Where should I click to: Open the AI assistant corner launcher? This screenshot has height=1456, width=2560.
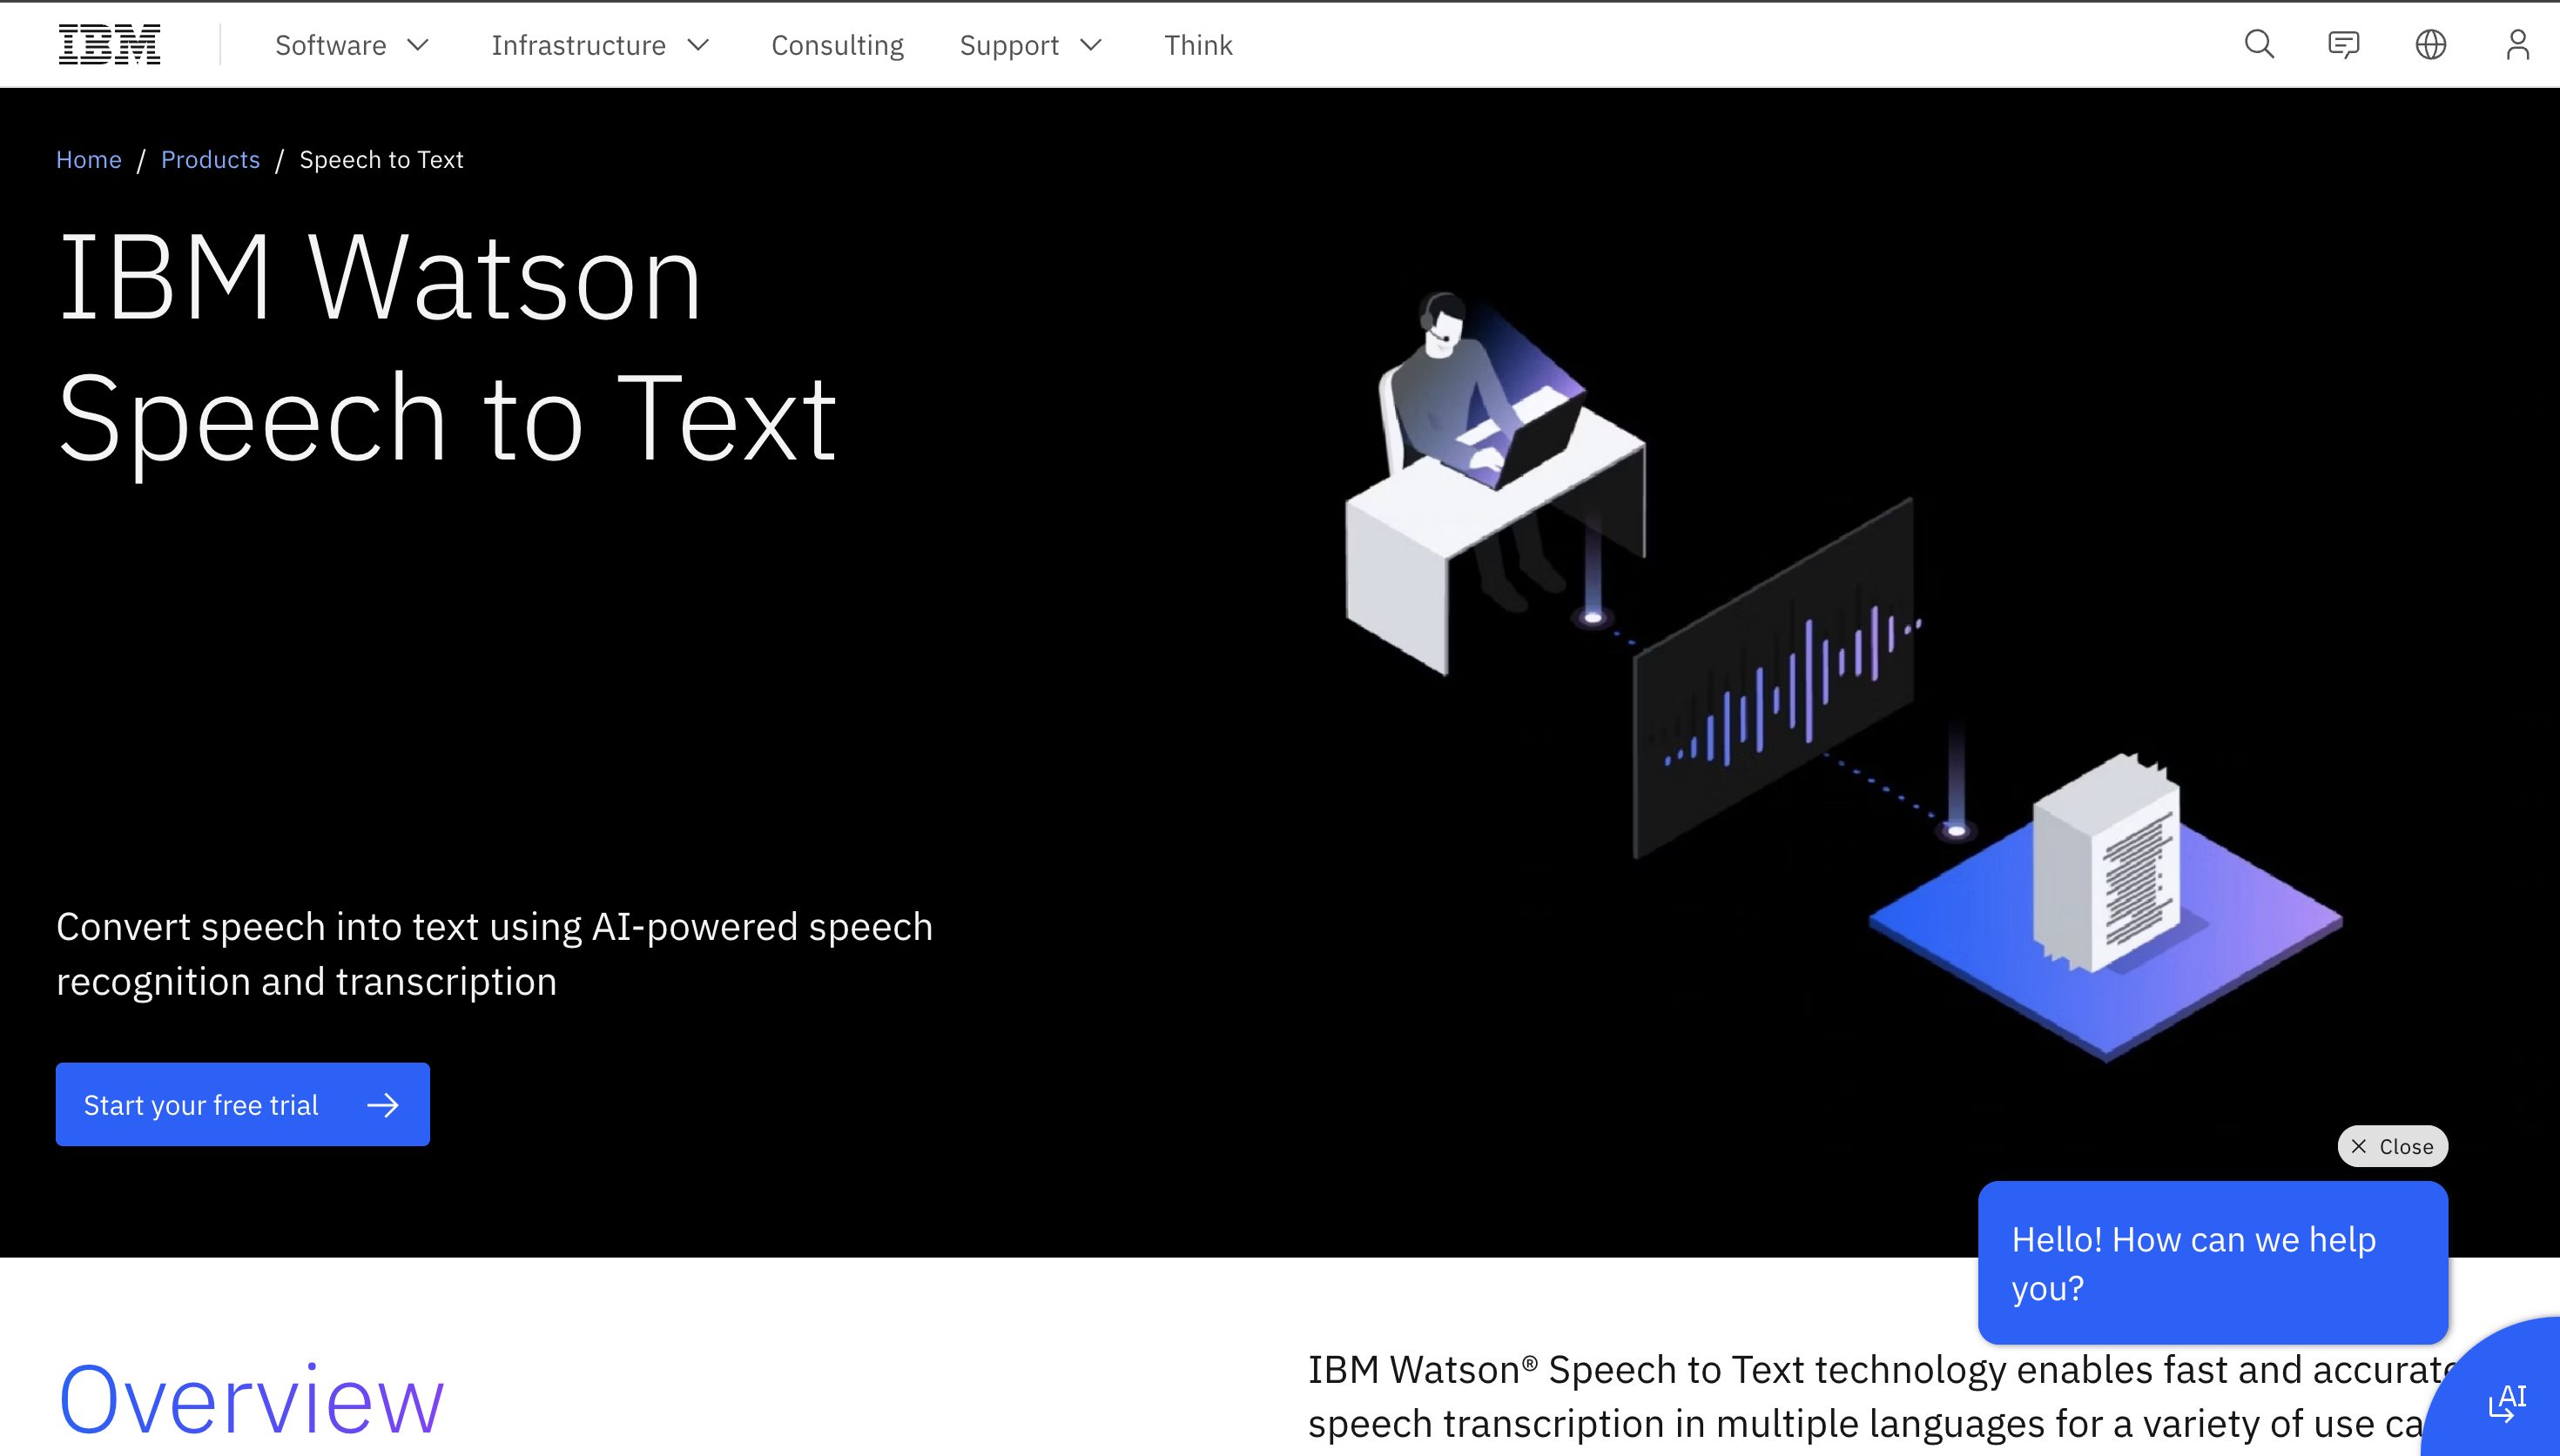2507,1402
